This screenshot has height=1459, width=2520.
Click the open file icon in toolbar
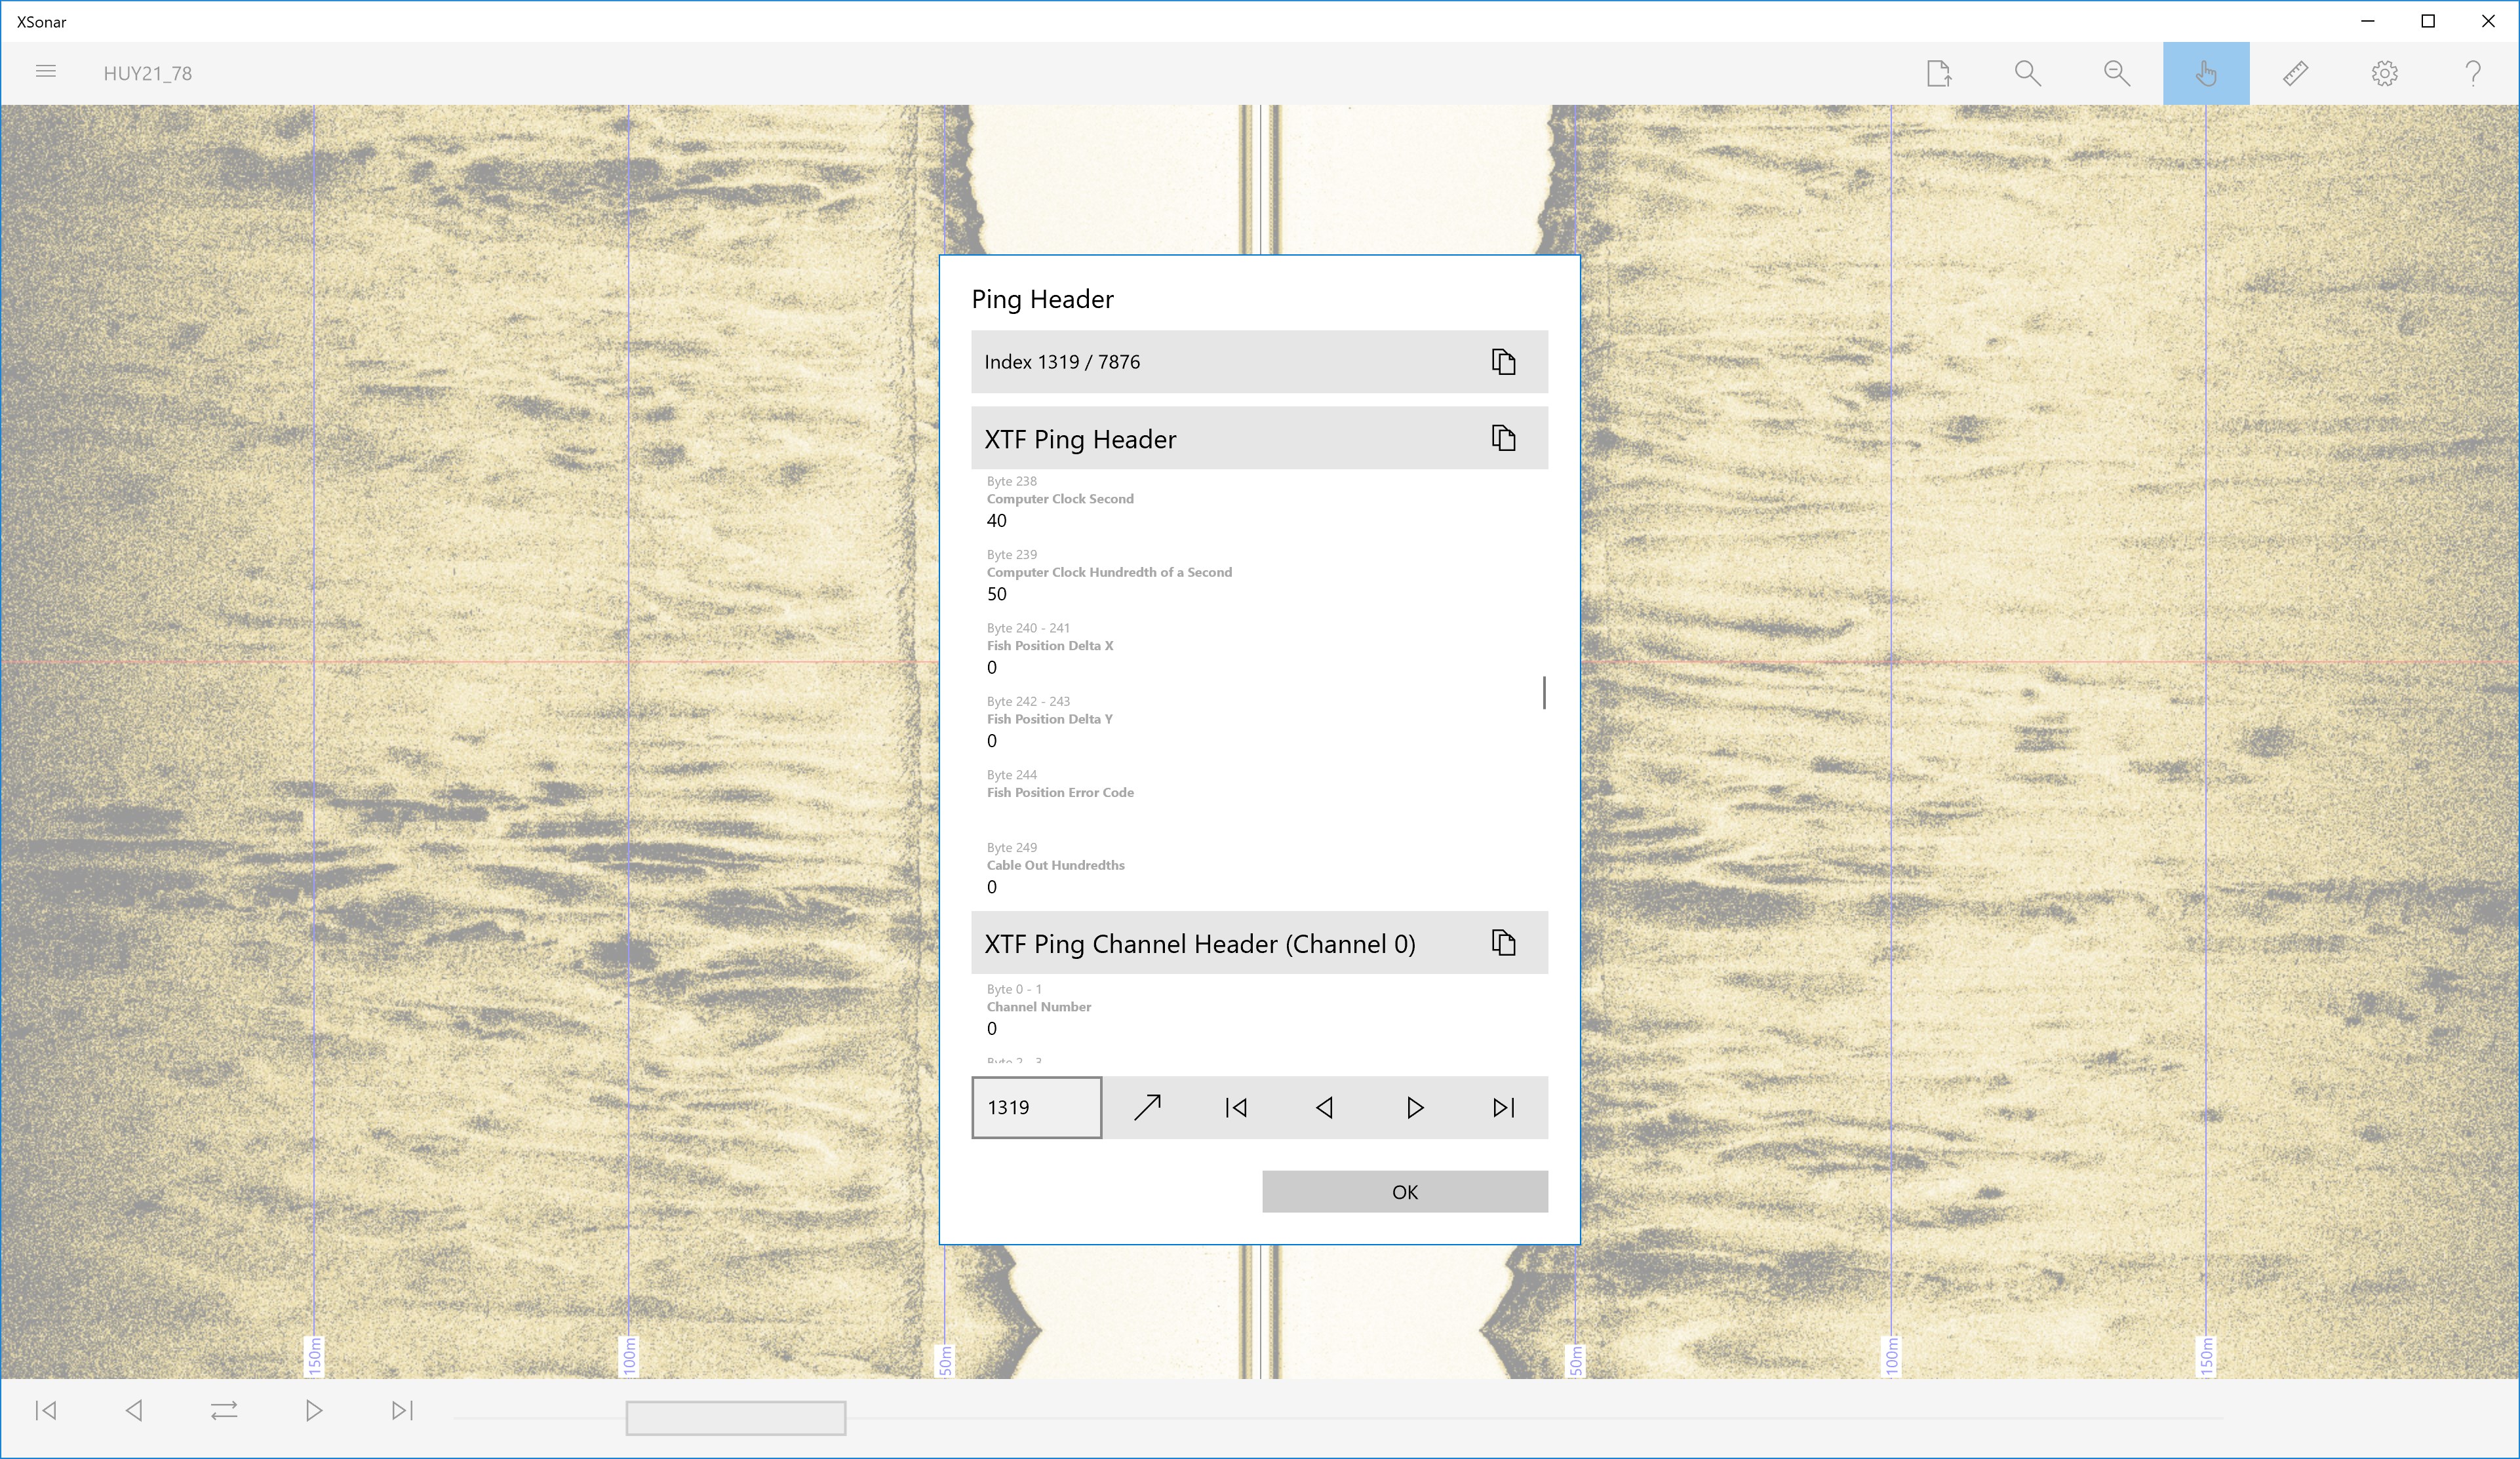pyautogui.click(x=1938, y=73)
